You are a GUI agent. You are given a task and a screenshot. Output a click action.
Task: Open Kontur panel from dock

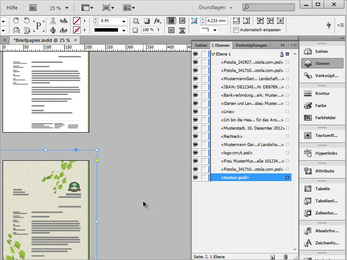tap(322, 93)
